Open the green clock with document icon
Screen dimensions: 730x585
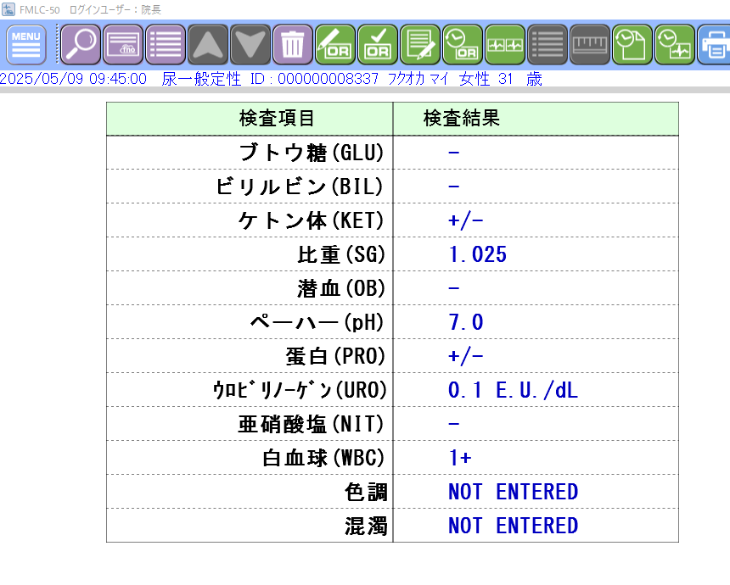coord(632,45)
